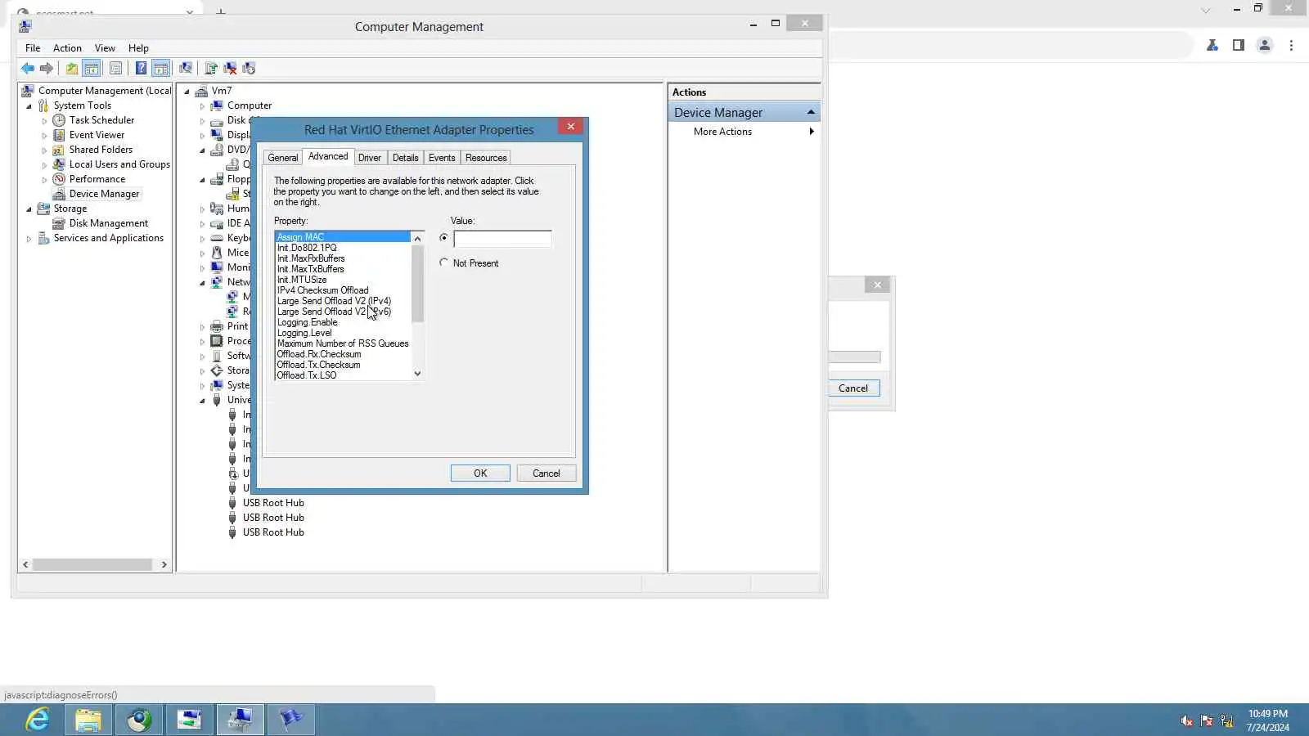The image size is (1309, 736).
Task: Close the adapter properties dialog with red X
Action: (570, 127)
